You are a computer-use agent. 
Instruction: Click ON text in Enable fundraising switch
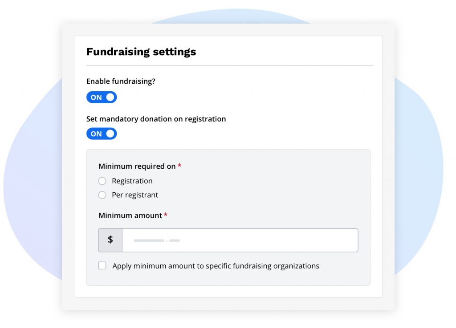(x=96, y=97)
